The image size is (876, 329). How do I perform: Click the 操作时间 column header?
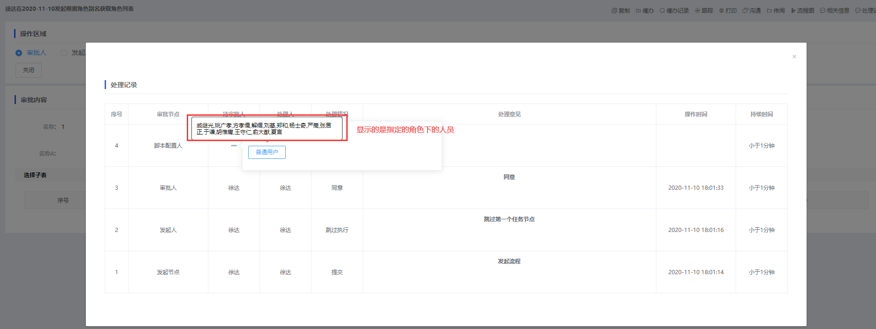[696, 114]
